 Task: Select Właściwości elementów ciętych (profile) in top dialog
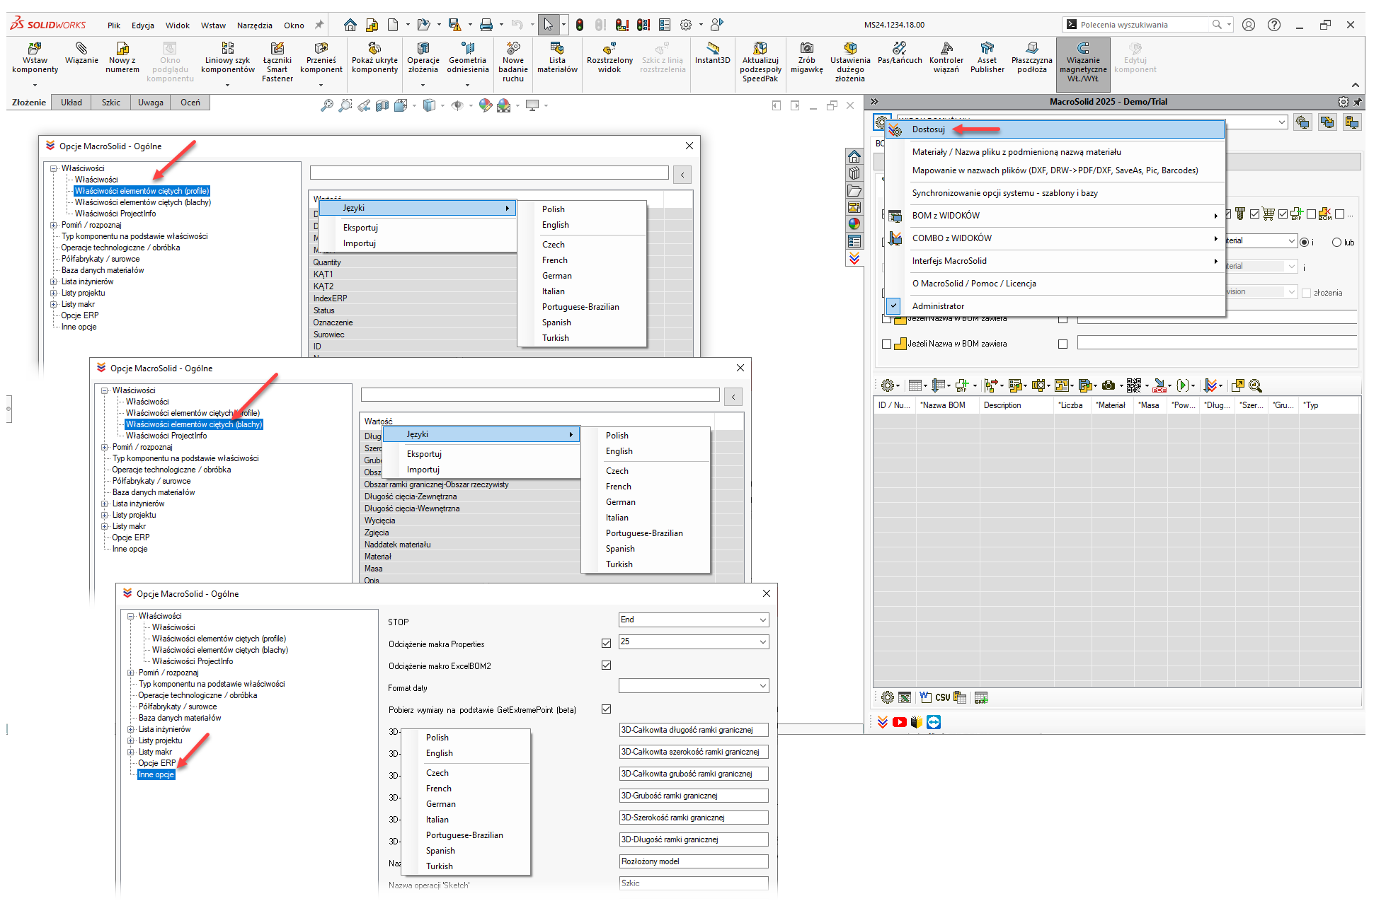(142, 191)
